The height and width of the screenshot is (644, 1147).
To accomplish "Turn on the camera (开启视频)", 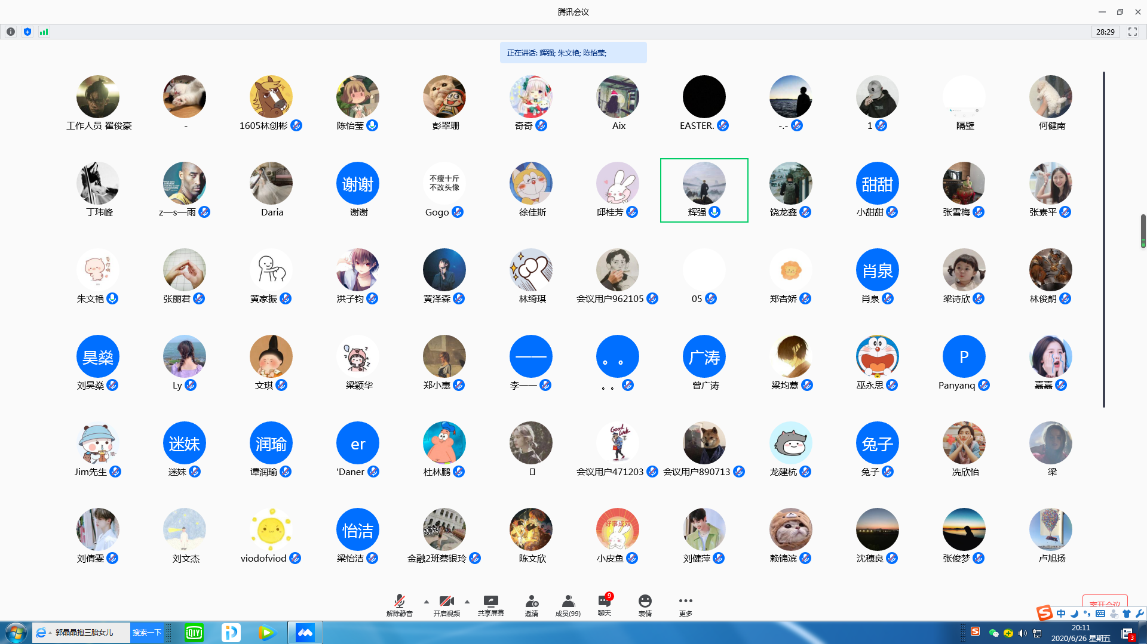I will 446,604.
